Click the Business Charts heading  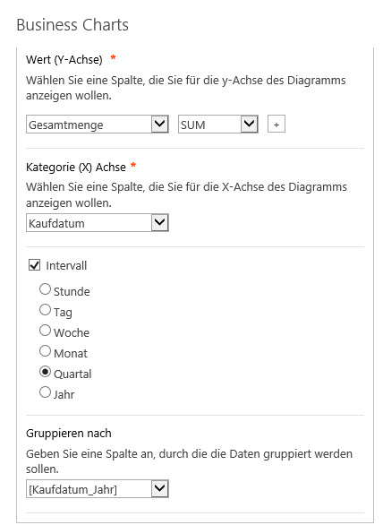(72, 25)
